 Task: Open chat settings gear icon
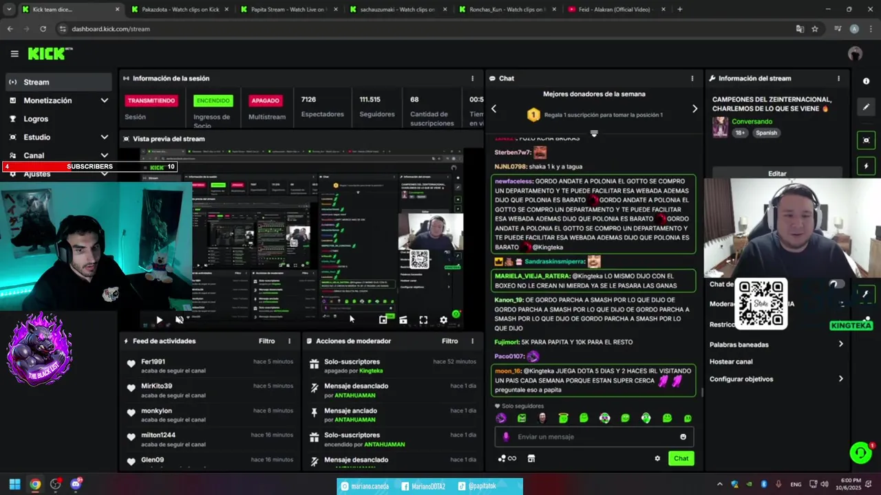pyautogui.click(x=657, y=459)
